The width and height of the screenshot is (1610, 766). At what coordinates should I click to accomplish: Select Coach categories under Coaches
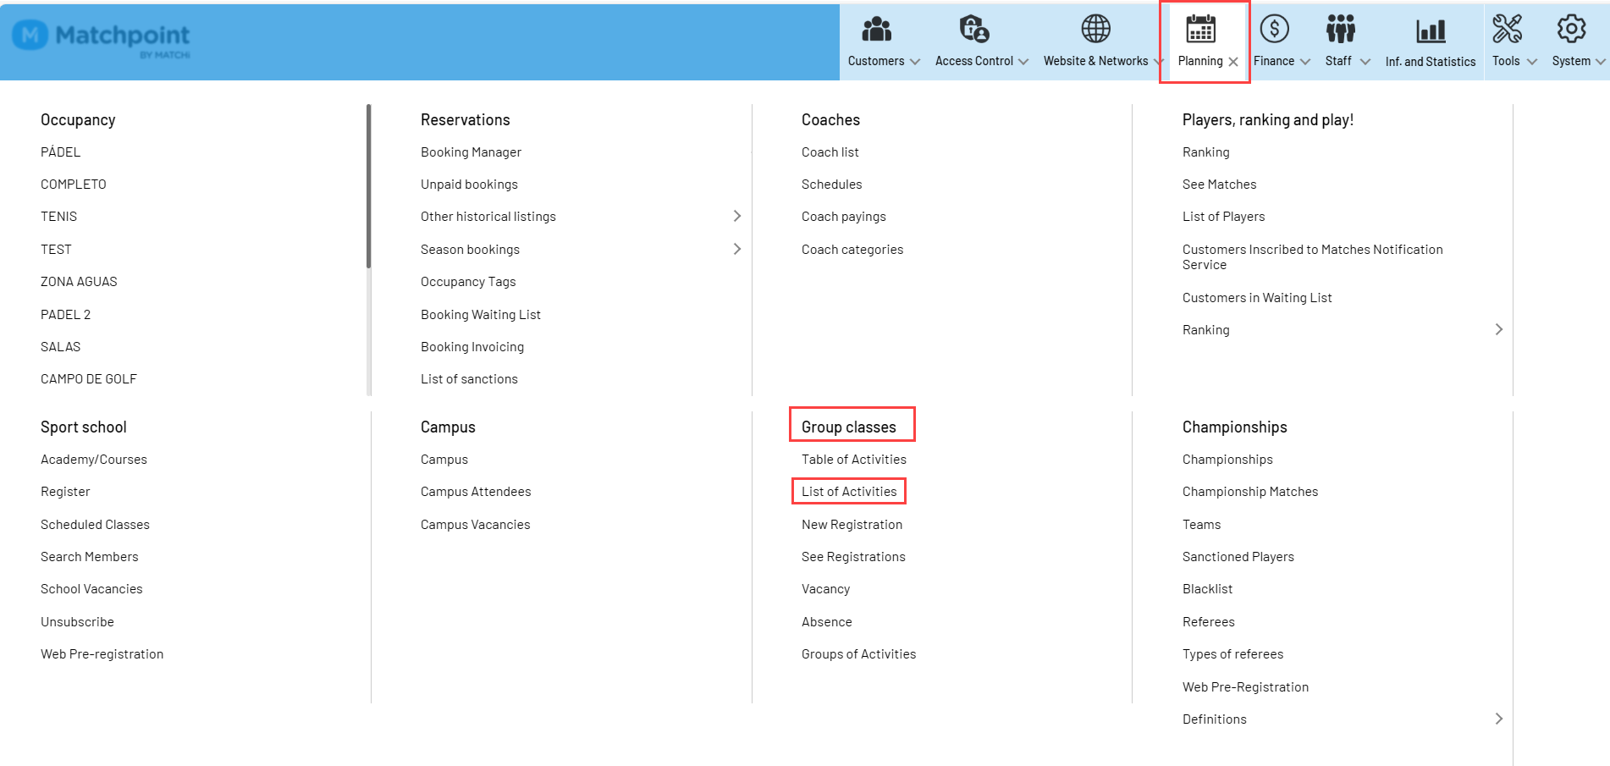(x=852, y=249)
